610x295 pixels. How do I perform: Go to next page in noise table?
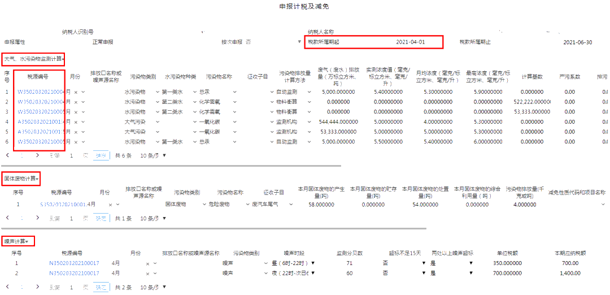pyautogui.click(x=37, y=287)
